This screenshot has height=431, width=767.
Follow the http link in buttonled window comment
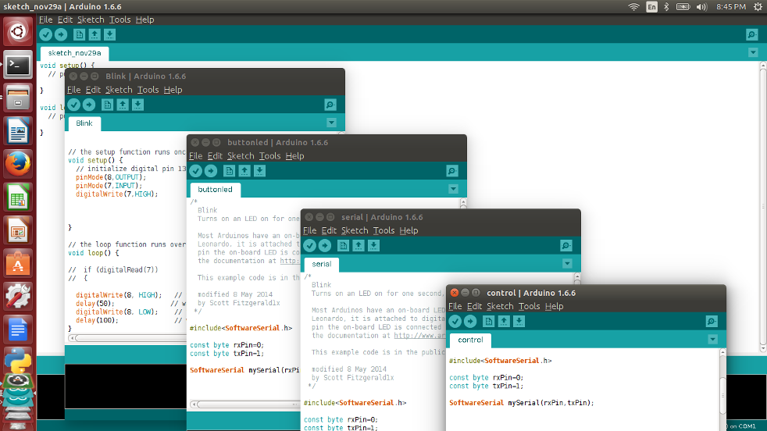click(289, 262)
